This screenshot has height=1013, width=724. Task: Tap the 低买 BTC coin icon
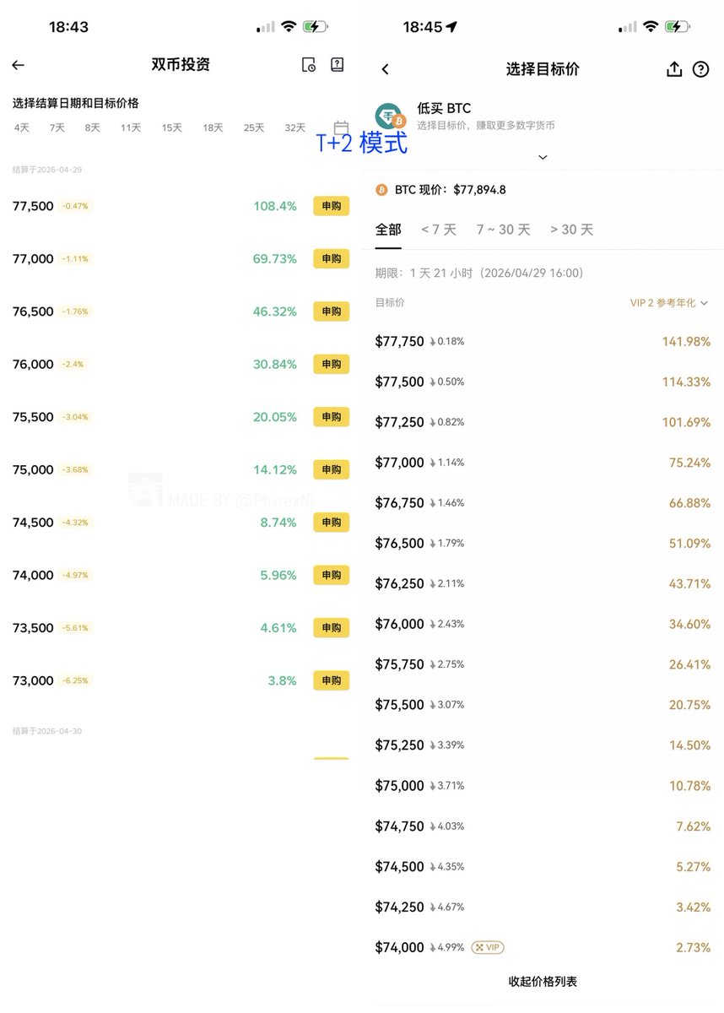pos(391,116)
